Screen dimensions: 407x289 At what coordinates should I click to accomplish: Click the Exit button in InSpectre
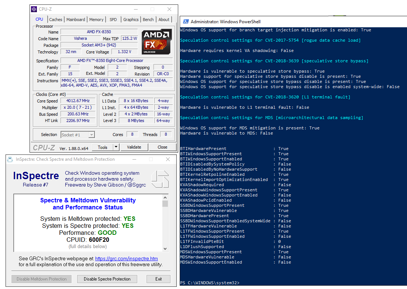click(x=159, y=279)
